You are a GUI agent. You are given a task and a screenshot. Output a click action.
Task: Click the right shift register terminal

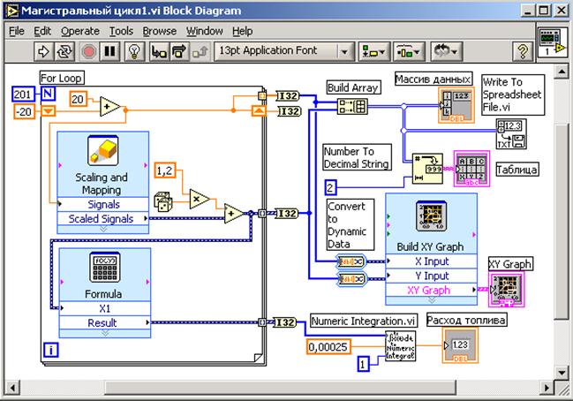[259, 110]
